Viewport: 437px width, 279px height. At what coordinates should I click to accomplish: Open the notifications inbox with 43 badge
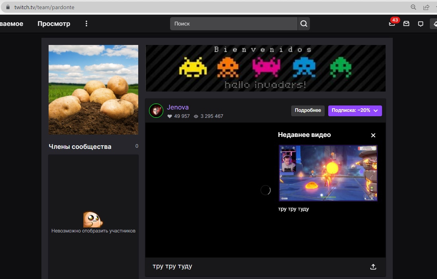click(392, 23)
